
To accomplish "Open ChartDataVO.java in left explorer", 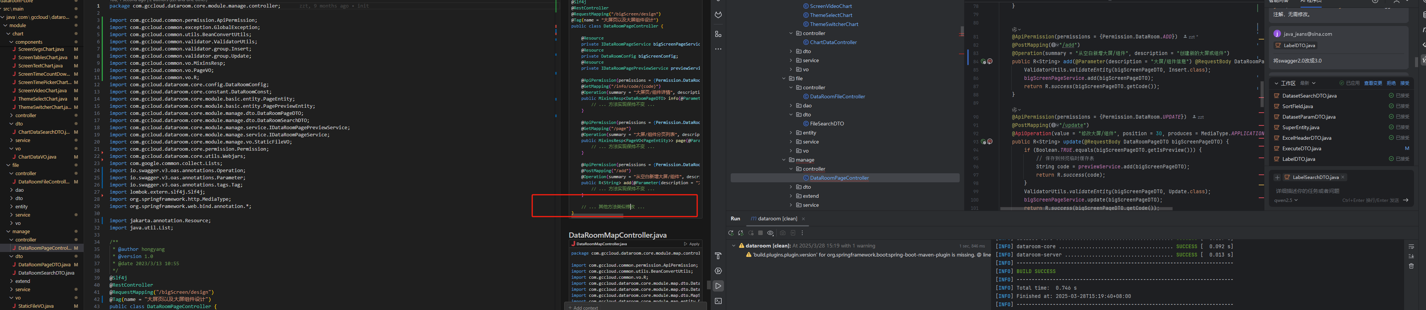I will point(37,157).
